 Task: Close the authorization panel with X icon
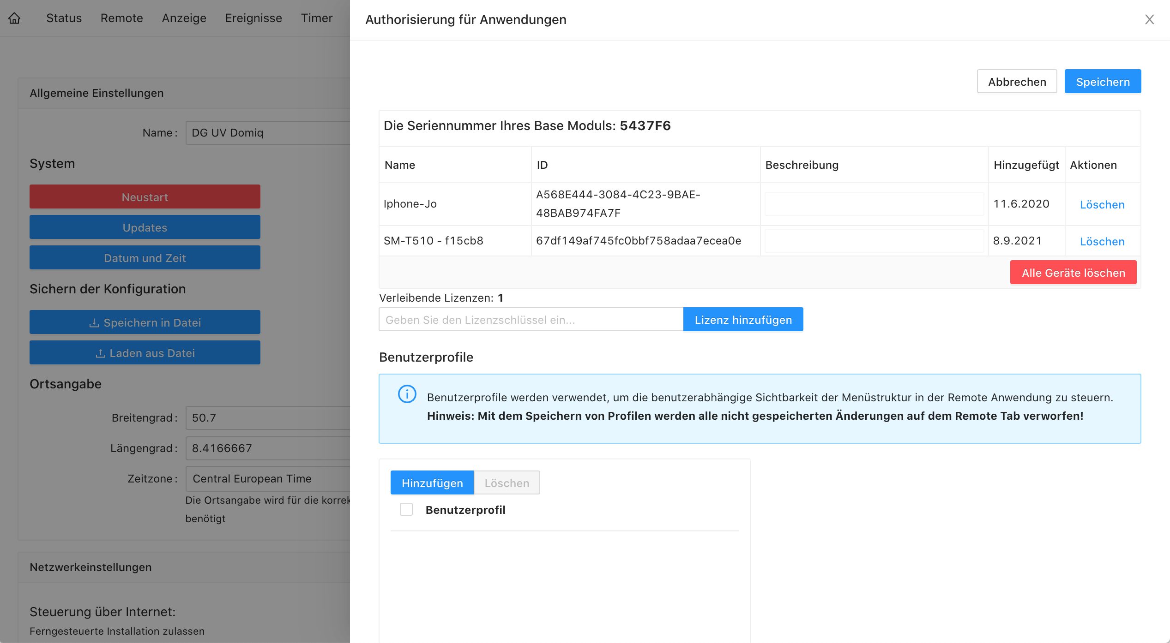pos(1149,19)
